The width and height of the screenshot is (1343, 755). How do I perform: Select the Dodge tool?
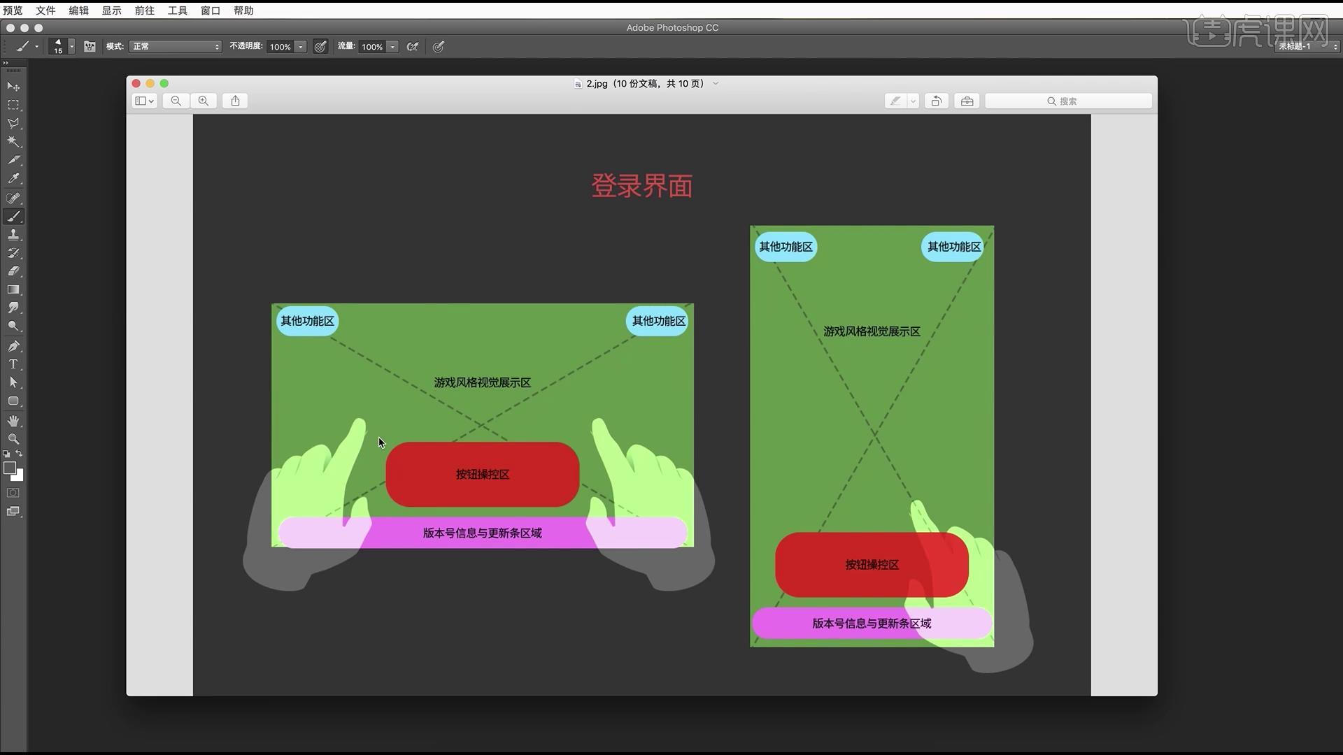13,326
